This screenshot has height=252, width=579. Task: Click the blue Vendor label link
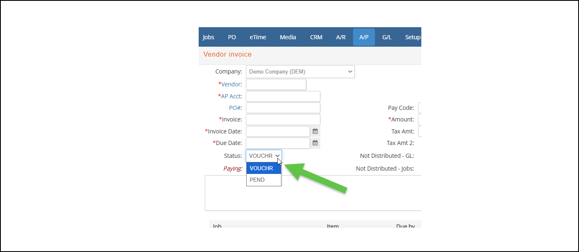click(231, 84)
